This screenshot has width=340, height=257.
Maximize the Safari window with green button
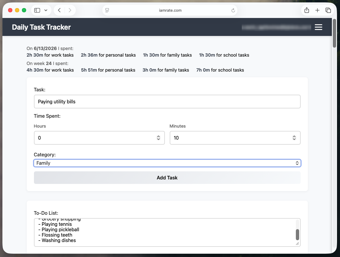(x=24, y=10)
